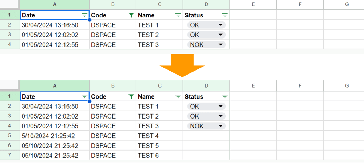Click the empty Status cell beside TEST 5
The height and width of the screenshot is (168, 364).
coord(206,146)
